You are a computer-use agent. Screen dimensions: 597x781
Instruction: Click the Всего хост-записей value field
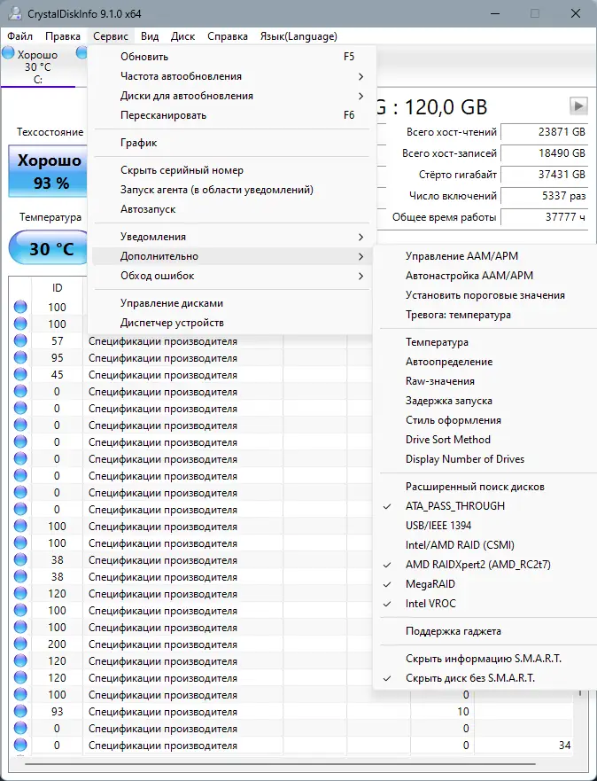(544, 153)
